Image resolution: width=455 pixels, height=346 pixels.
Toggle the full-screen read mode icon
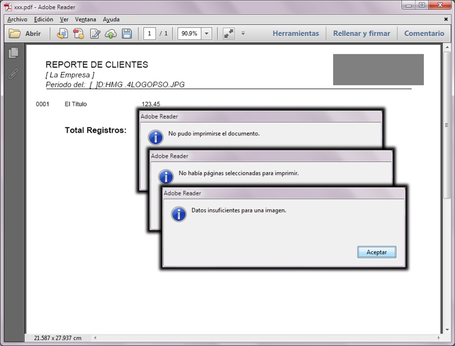pos(229,34)
